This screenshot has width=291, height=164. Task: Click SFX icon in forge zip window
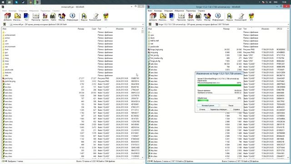click(x=251, y=17)
